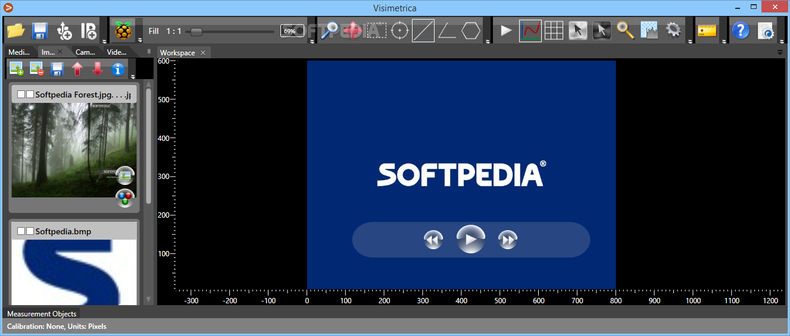Open the gold magnifying glass search tool
This screenshot has height=336, width=790.
click(x=626, y=30)
